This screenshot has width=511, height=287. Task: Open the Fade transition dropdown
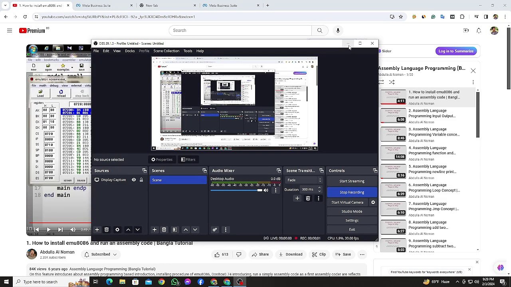coord(304,180)
